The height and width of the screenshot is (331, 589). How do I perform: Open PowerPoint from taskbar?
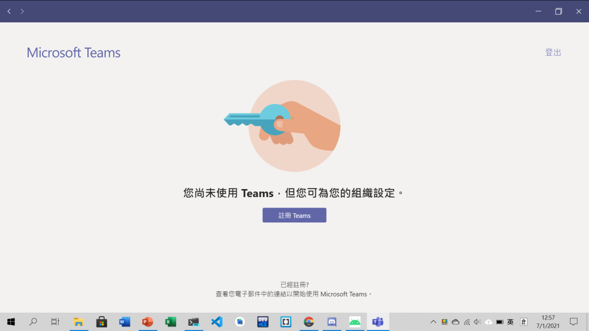tap(148, 322)
